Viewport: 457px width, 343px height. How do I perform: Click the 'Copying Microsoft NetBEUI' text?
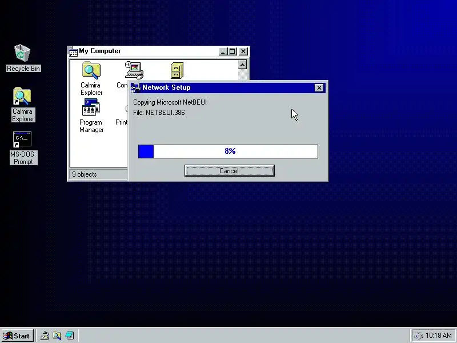pyautogui.click(x=170, y=102)
